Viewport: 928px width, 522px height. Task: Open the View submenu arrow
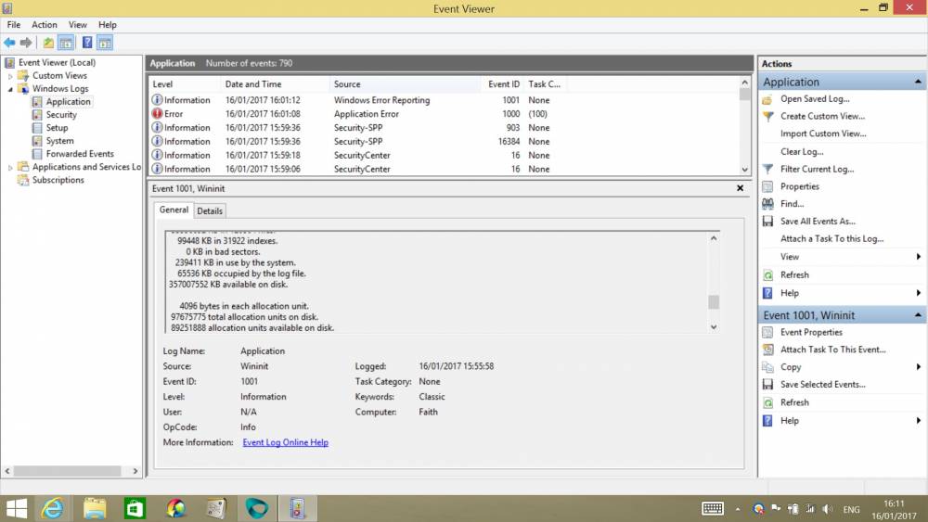click(919, 257)
